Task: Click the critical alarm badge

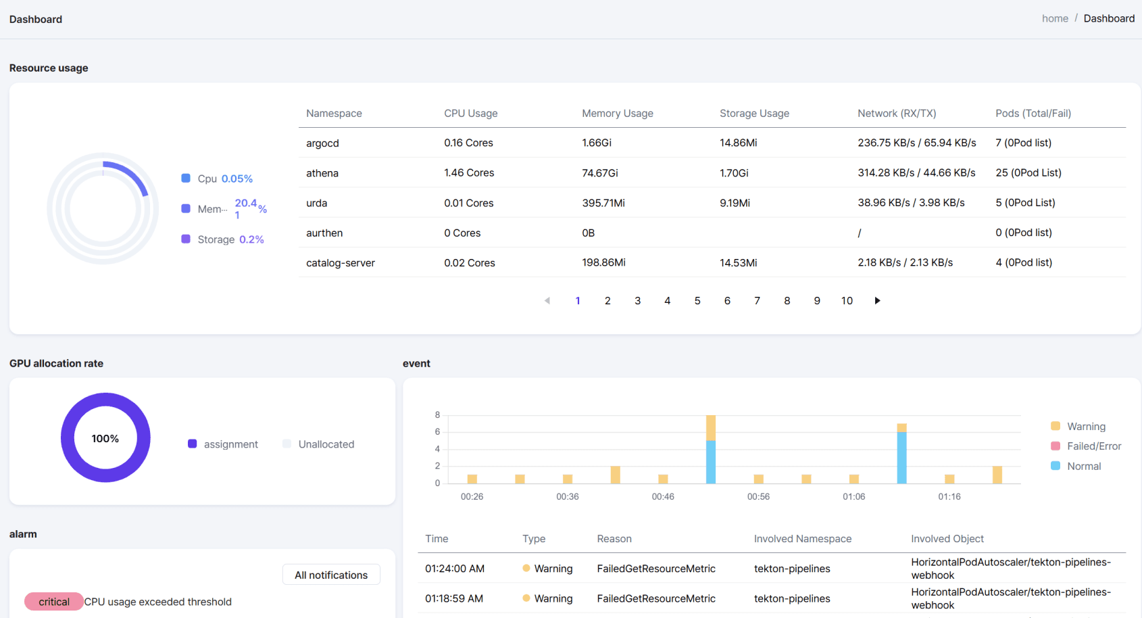Action: coord(54,602)
